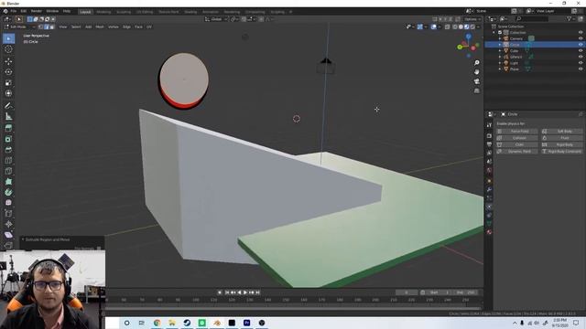Select the Select Box tool in toolbar
Viewport: 586px width, 329px height.
coord(8,38)
